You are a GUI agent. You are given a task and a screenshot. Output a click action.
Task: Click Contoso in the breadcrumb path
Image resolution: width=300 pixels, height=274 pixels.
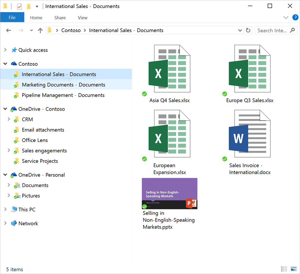(x=71, y=30)
